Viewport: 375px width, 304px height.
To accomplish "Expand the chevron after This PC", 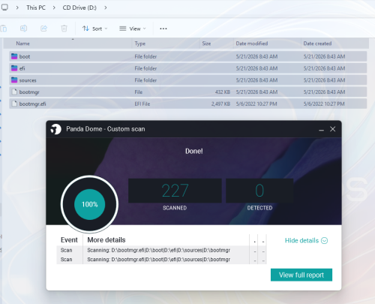I will [54, 8].
